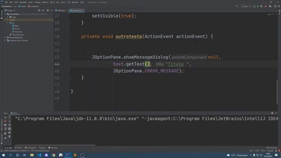Switch to the Screen.java editor tab

pos(77,11)
